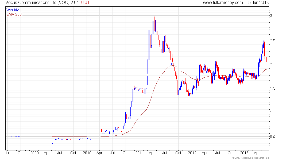This screenshot has height=160, width=294.
Task: Click the Vocus Communications Ltd (VOC) chart title
Action: tap(37, 3)
